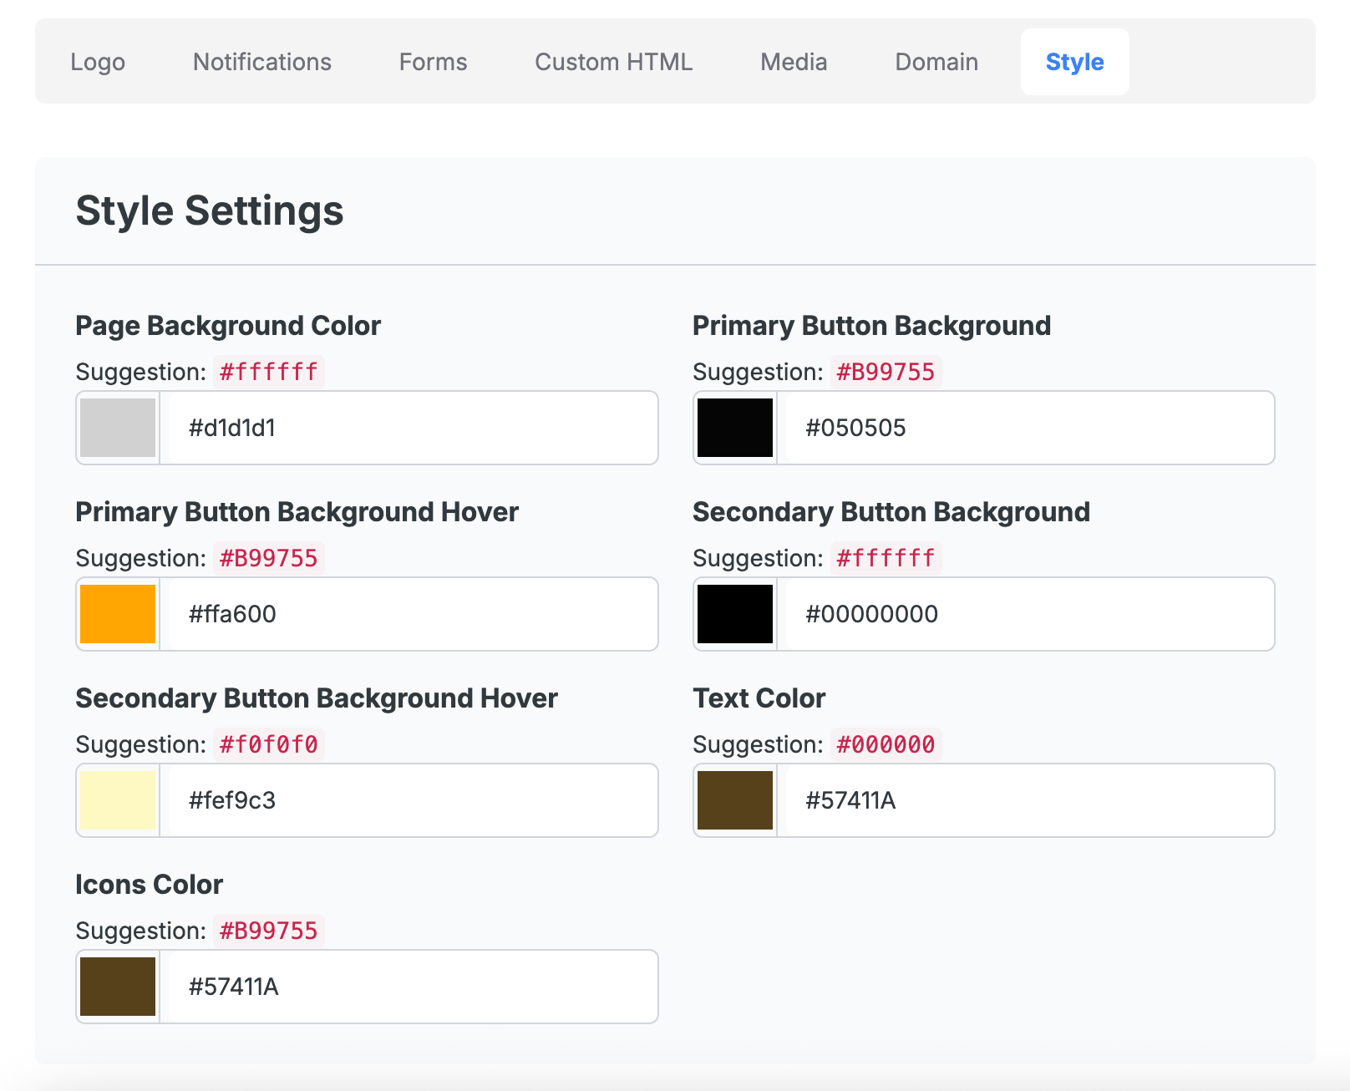This screenshot has height=1091, width=1350.
Task: Switch to the Notifications tab
Action: click(262, 62)
